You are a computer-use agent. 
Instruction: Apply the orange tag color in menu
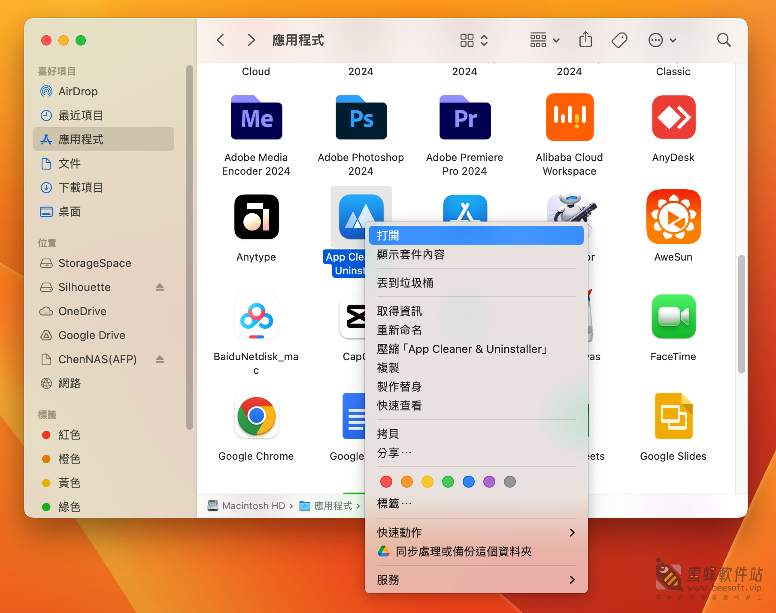[407, 482]
